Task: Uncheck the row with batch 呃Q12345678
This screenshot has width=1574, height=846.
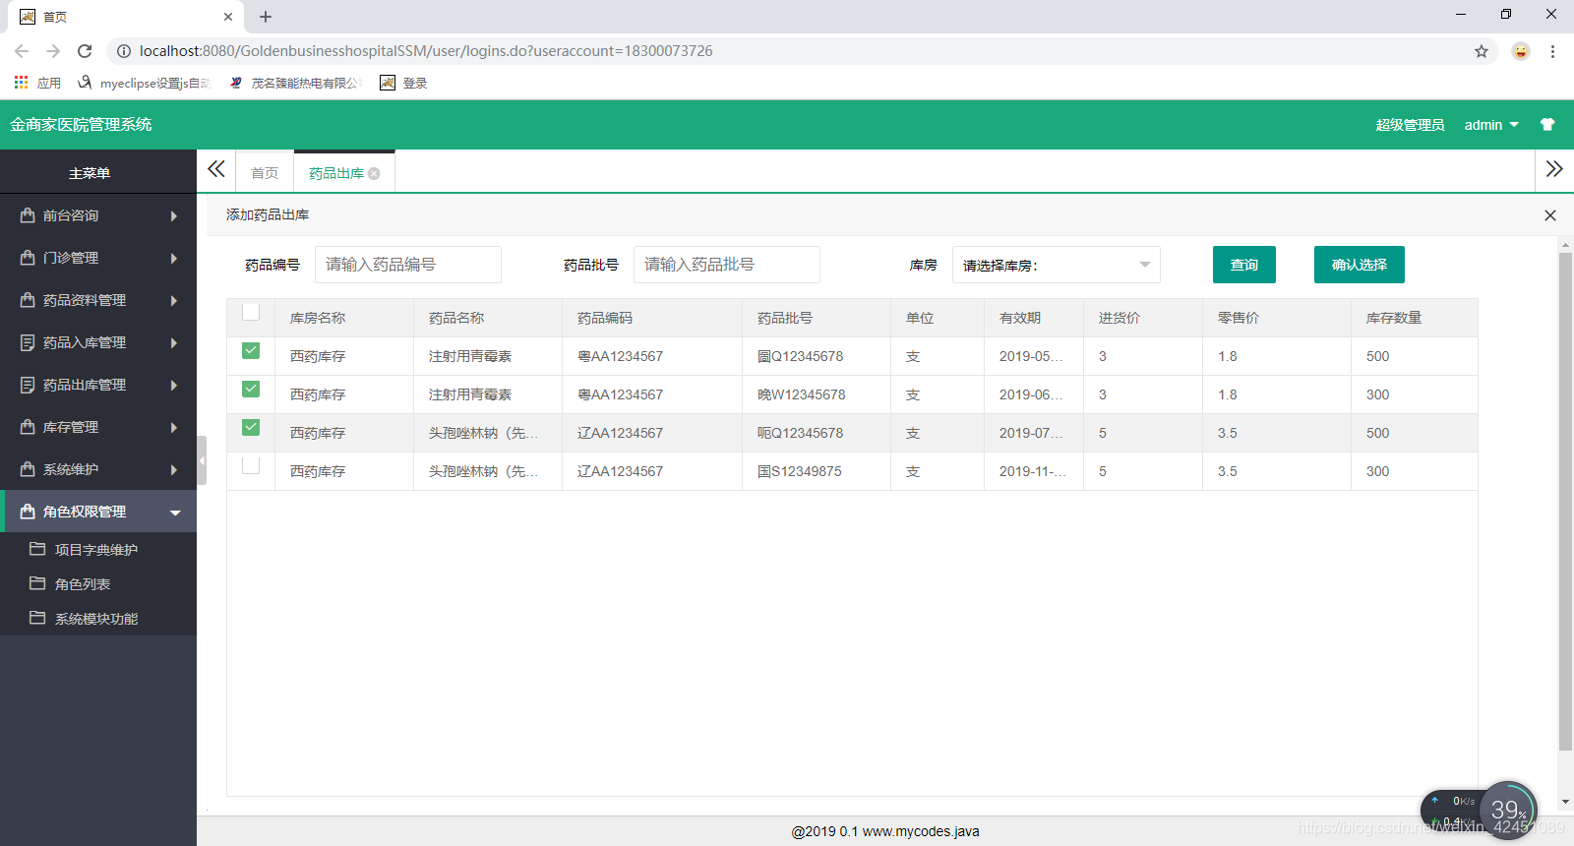Action: [251, 427]
